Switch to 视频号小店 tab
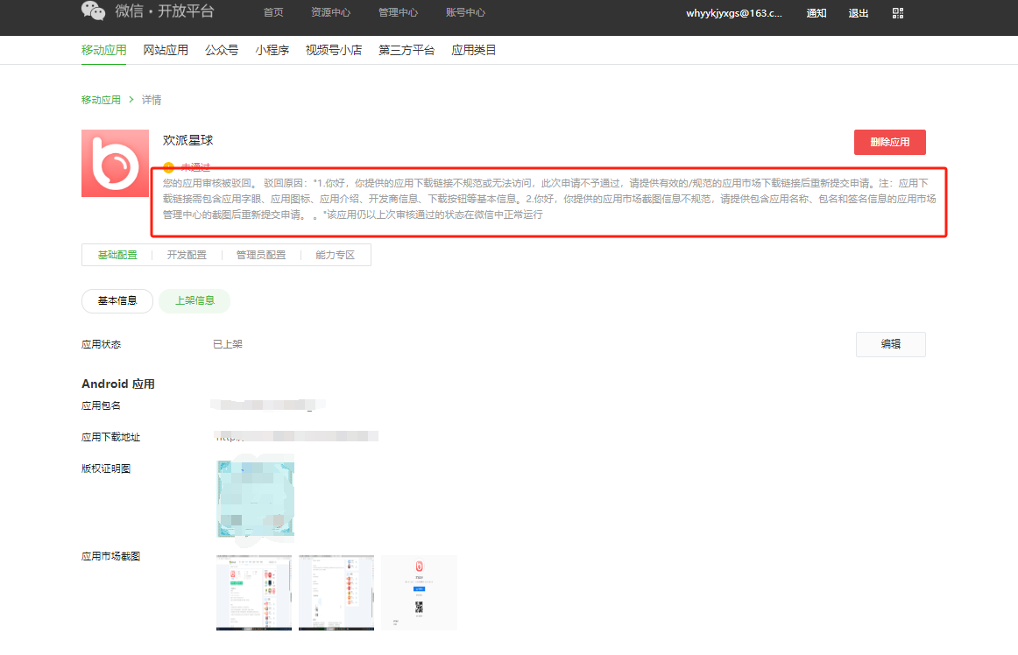This screenshot has height=655, width=1018. click(334, 50)
